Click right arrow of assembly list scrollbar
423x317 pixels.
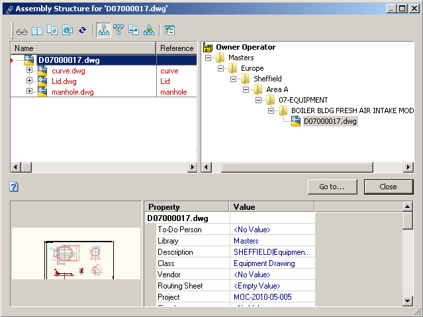193,167
